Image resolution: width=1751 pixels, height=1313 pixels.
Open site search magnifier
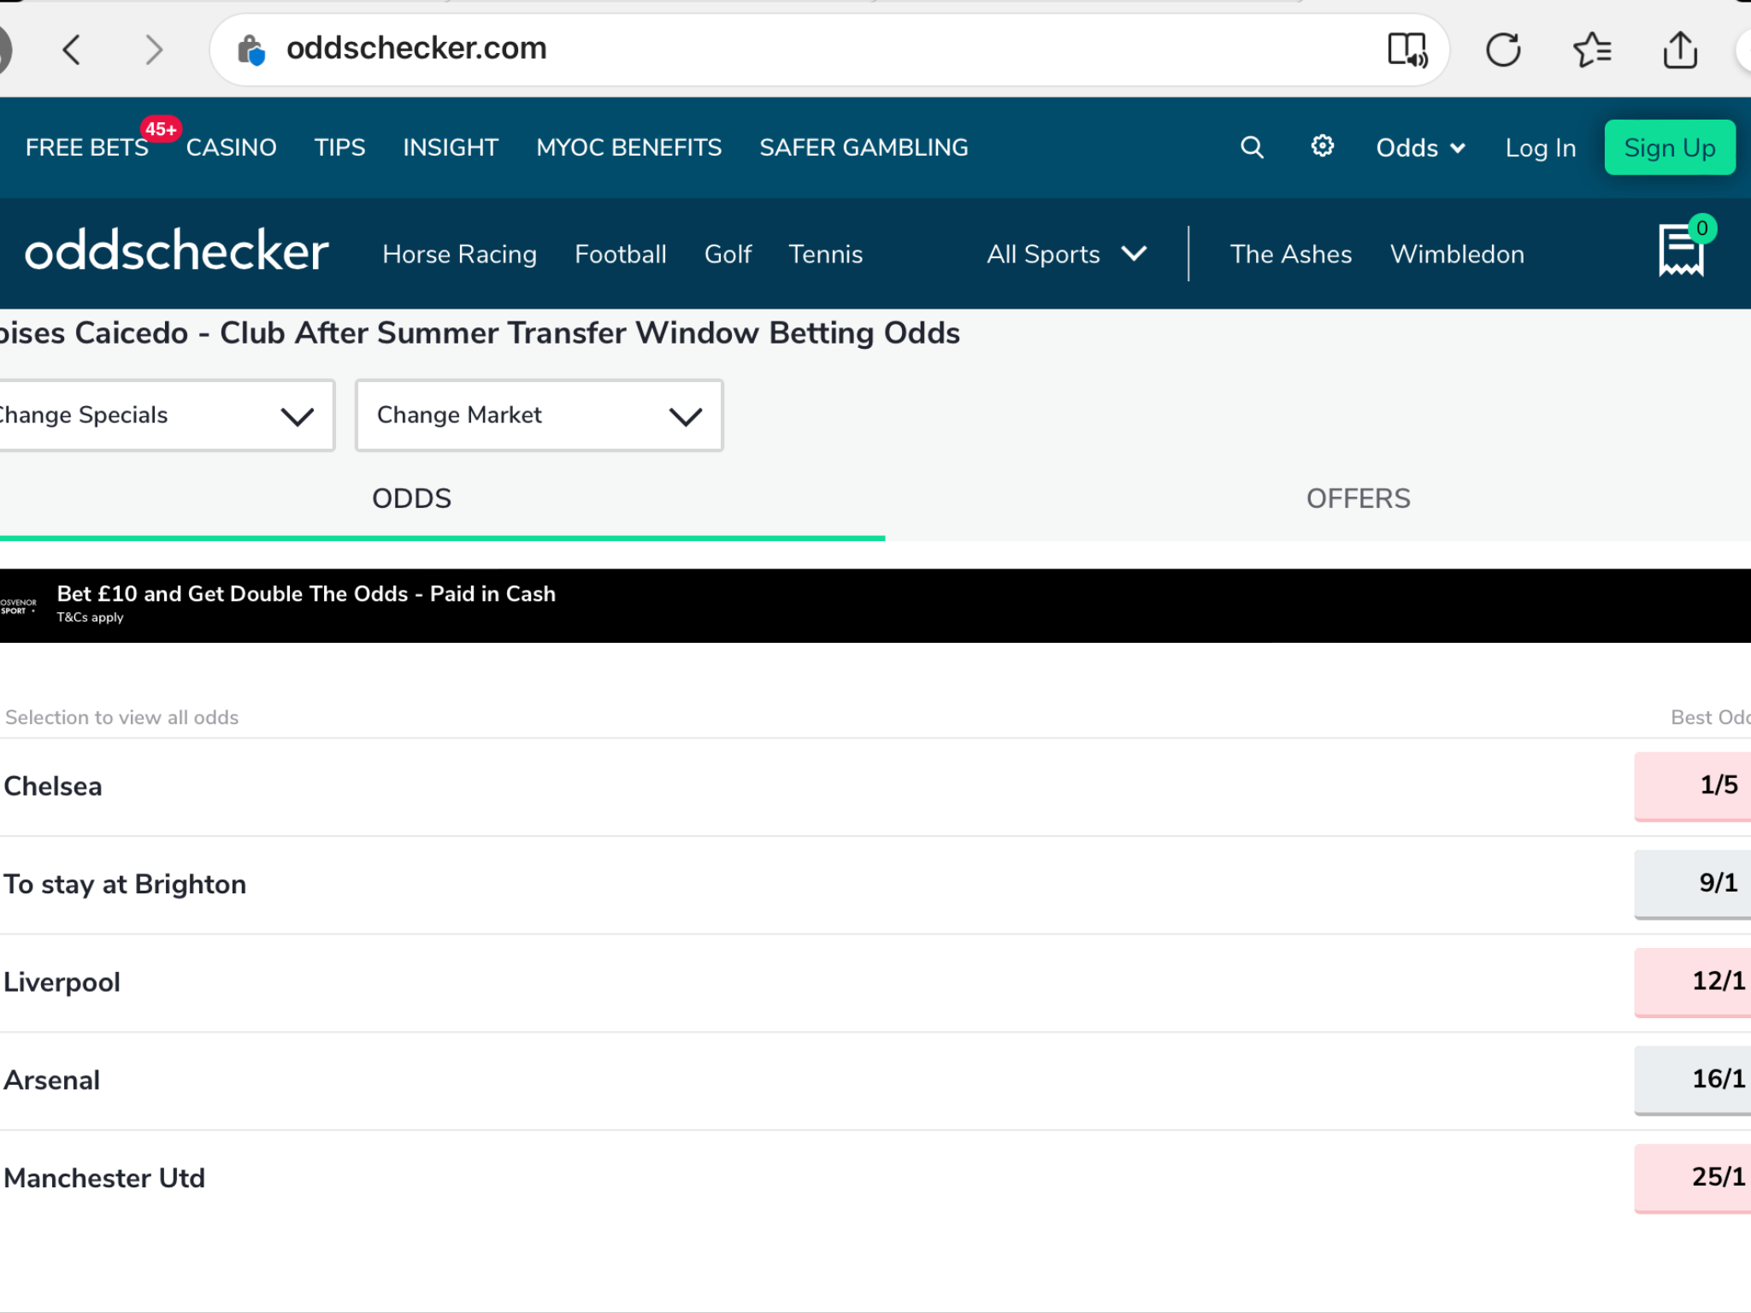click(1252, 147)
